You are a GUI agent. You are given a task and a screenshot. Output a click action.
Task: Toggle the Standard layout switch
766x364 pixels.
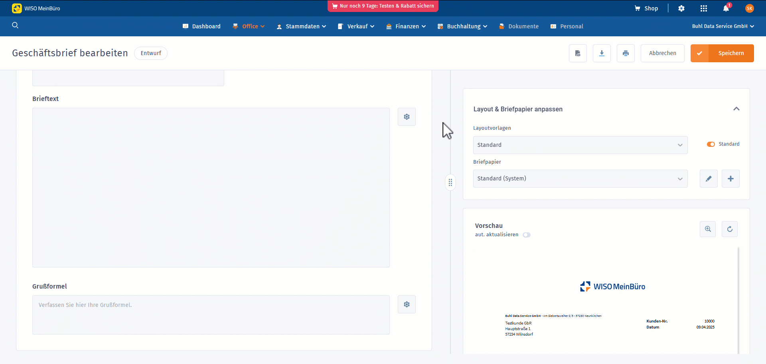(x=711, y=144)
